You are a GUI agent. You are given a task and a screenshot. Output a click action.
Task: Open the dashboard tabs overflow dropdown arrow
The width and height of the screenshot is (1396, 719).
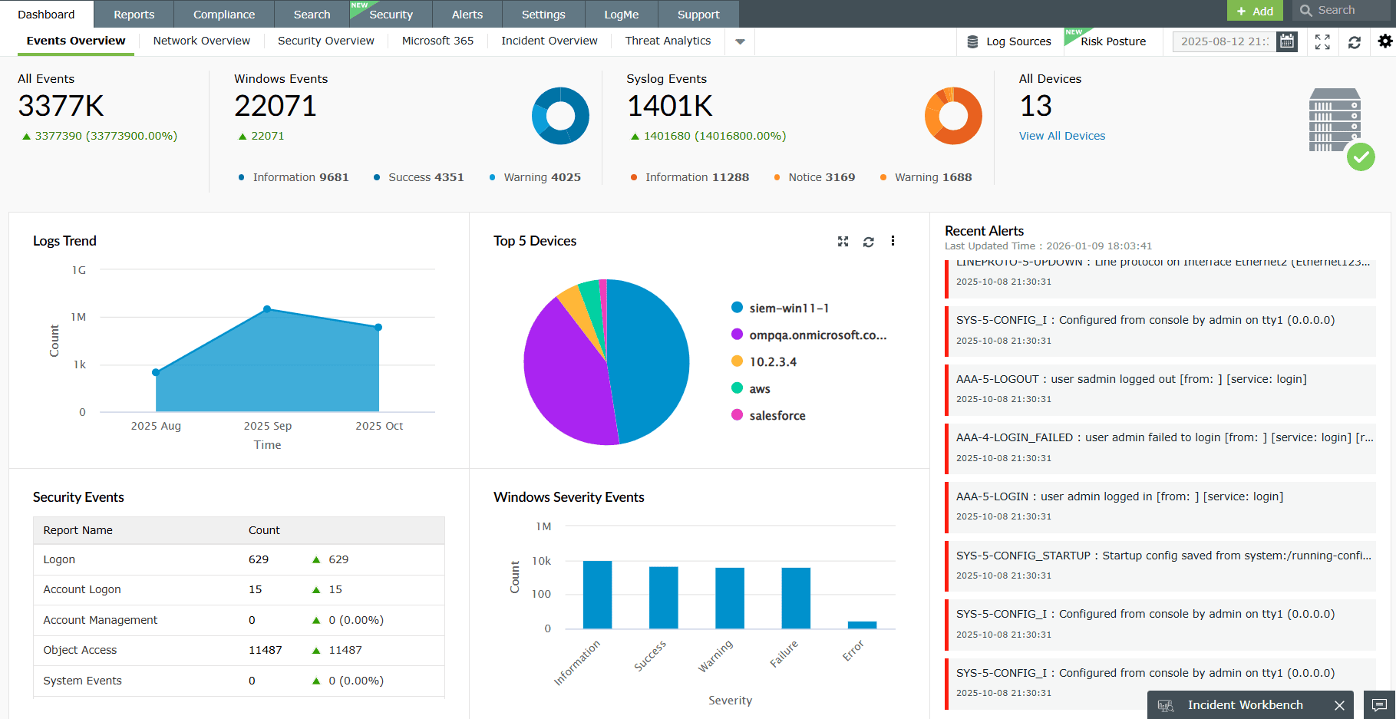pos(739,41)
